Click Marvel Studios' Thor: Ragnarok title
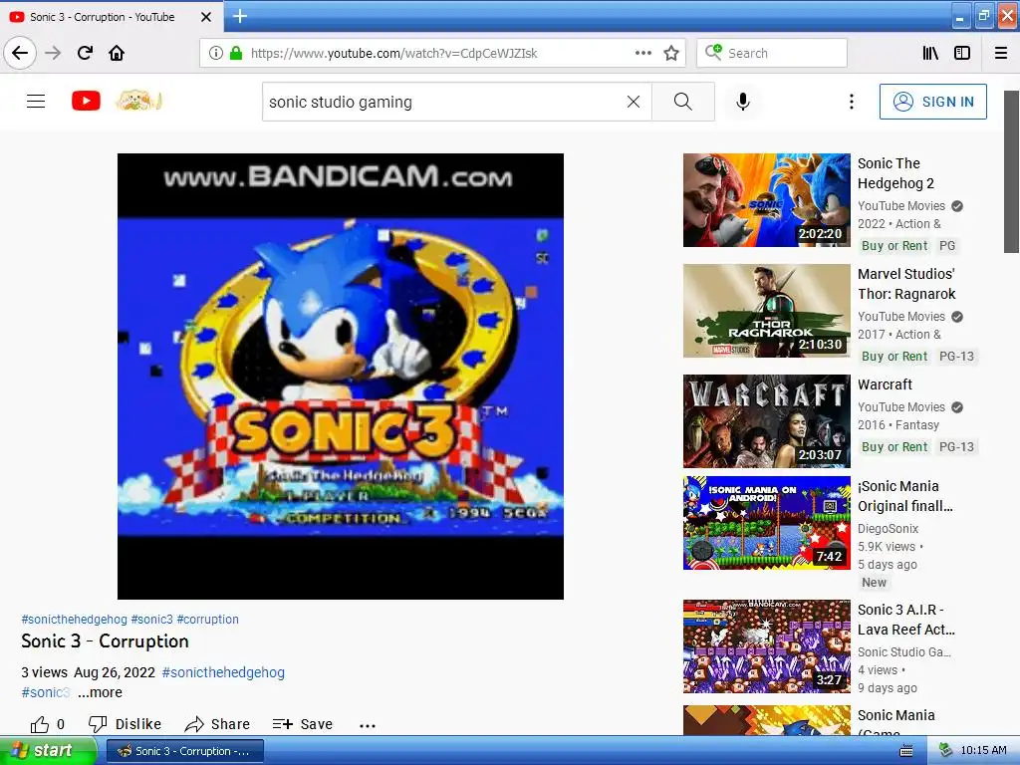1020x765 pixels. coord(906,284)
